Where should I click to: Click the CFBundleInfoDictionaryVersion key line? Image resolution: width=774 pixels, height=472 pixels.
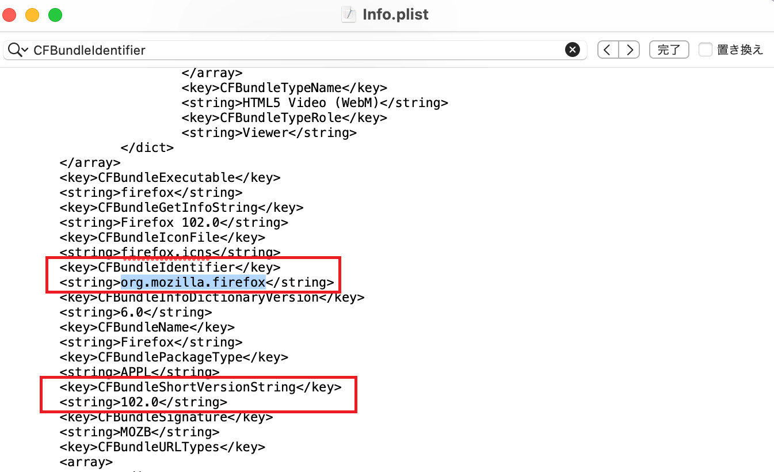(212, 298)
